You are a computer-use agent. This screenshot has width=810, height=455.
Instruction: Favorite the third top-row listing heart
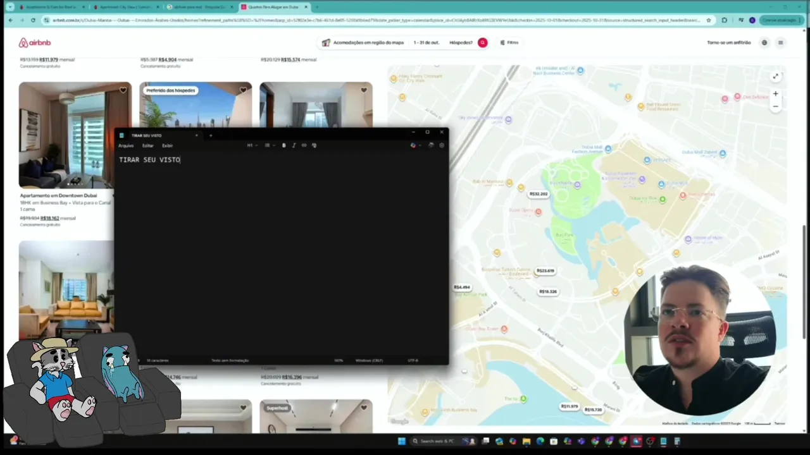click(x=363, y=90)
